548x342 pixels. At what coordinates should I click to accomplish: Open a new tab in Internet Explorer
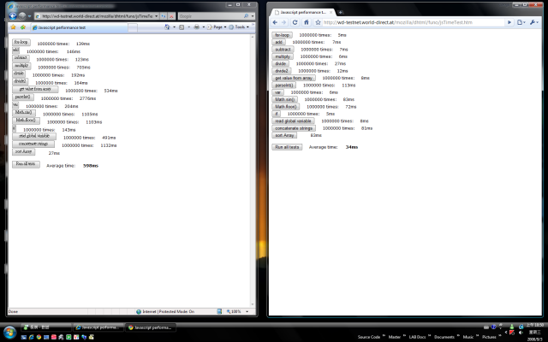coord(133,27)
